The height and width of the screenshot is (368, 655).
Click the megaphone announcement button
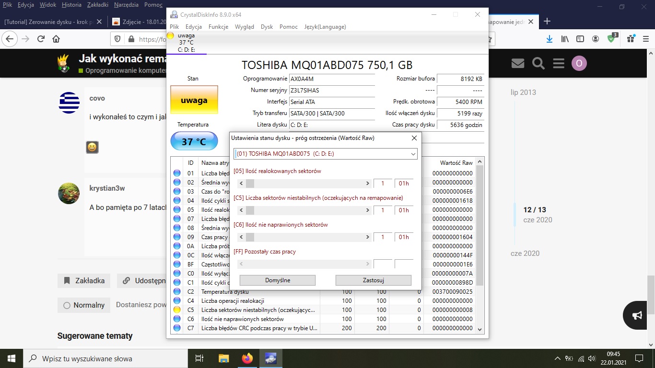pyautogui.click(x=637, y=315)
